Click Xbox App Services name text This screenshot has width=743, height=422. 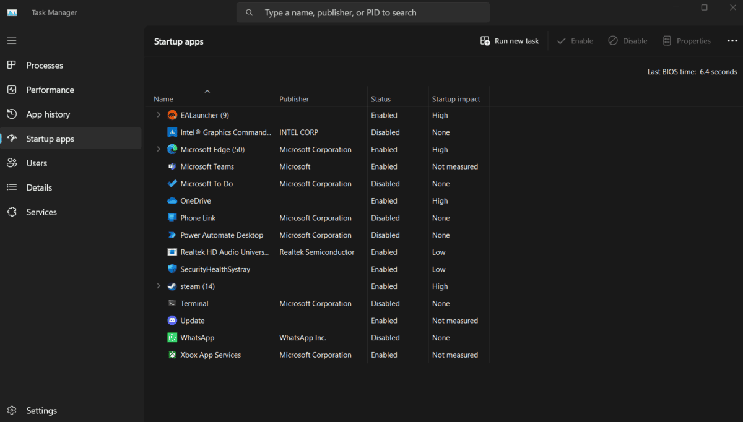(x=211, y=355)
